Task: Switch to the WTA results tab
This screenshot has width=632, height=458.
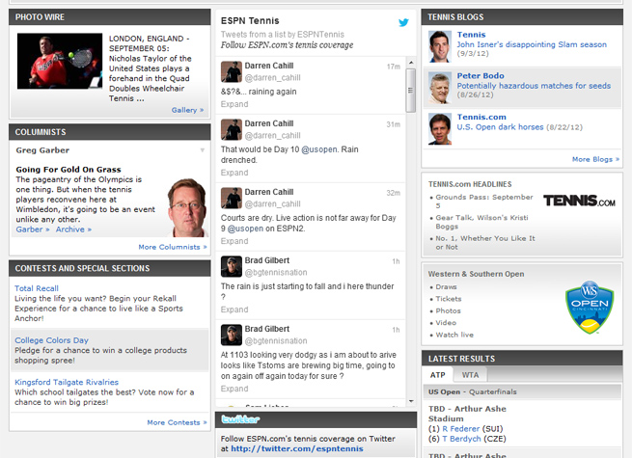Action: pyautogui.click(x=470, y=375)
